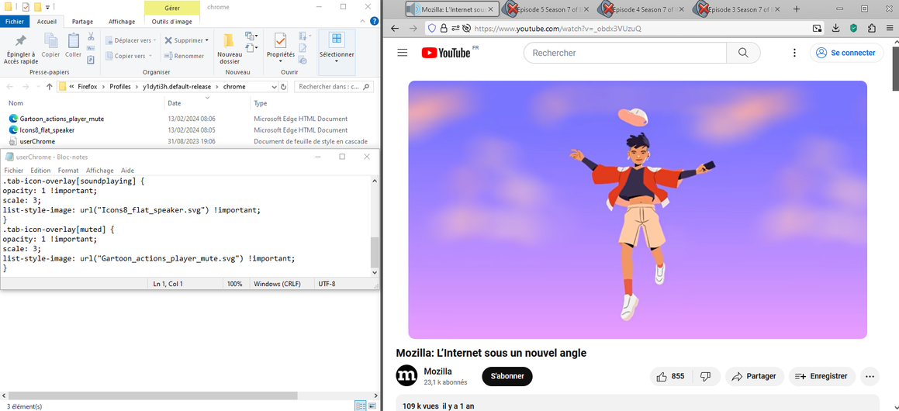Open Firefox application hamburger menu
Image resolution: width=899 pixels, height=411 pixels.
[x=888, y=29]
